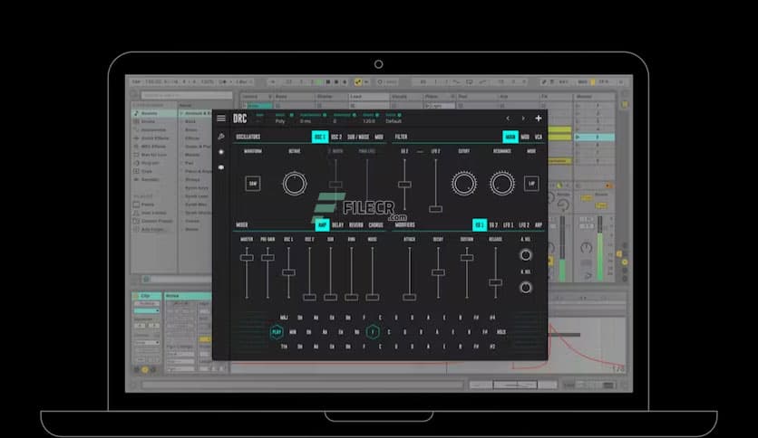Switch to the Filter VCA tab
Screen dimensions: 758x438
(x=538, y=137)
